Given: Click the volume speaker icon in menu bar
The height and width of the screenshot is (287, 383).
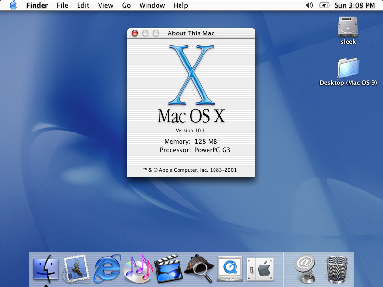Looking at the screenshot, I should tap(309, 5).
